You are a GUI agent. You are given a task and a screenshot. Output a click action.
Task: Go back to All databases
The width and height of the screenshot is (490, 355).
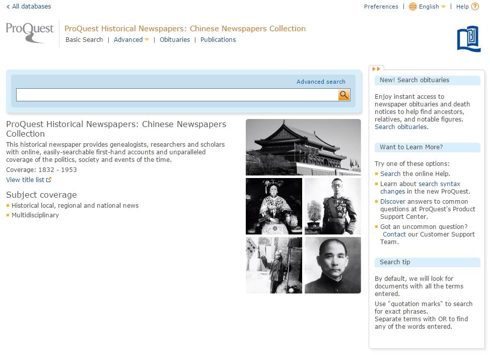[28, 6]
